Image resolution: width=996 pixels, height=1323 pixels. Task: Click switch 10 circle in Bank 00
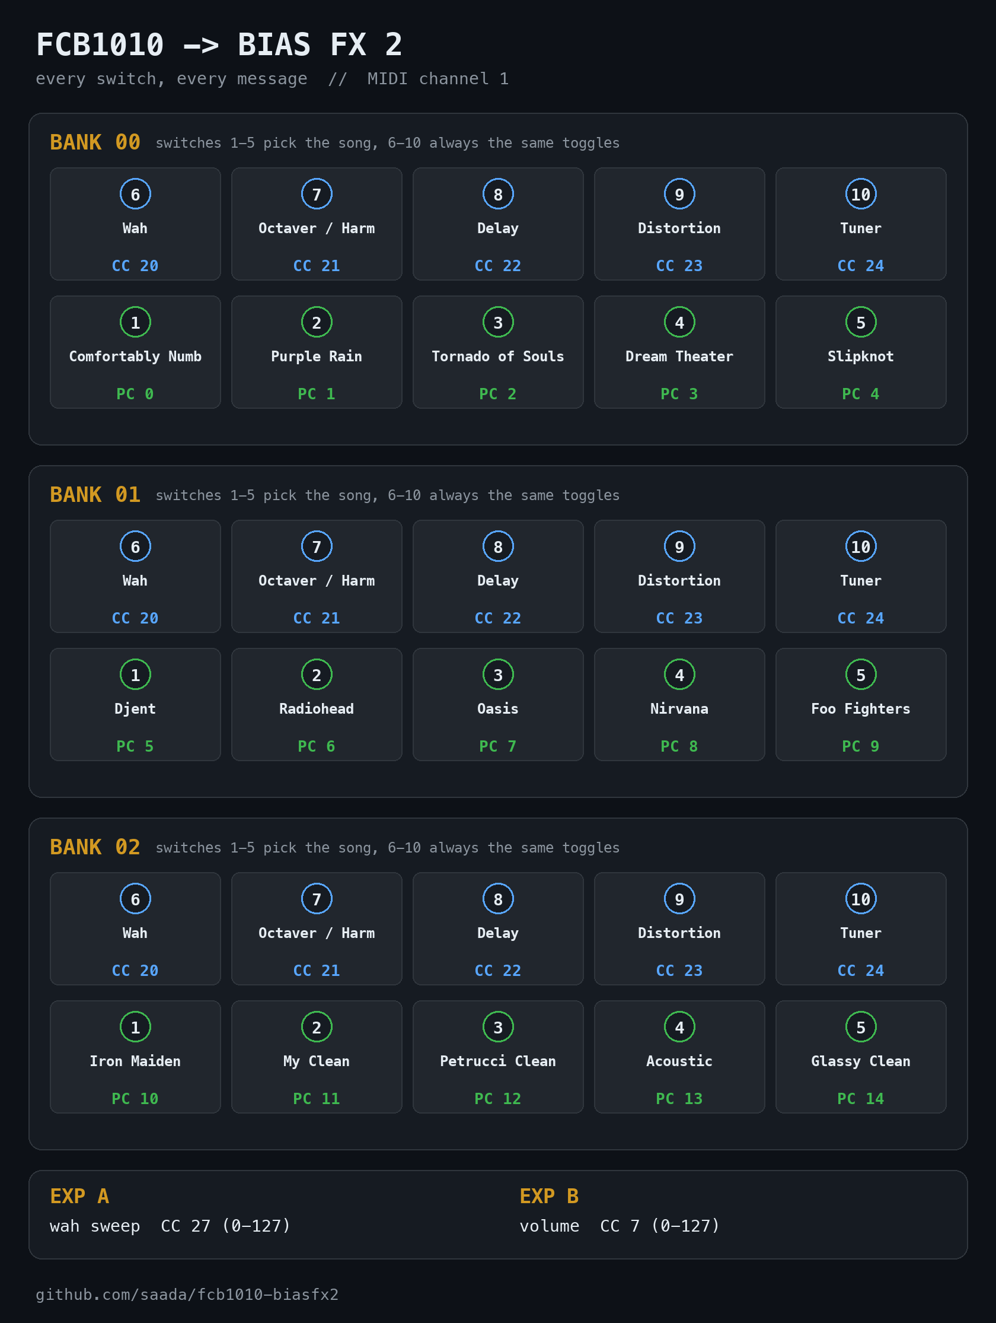(861, 194)
